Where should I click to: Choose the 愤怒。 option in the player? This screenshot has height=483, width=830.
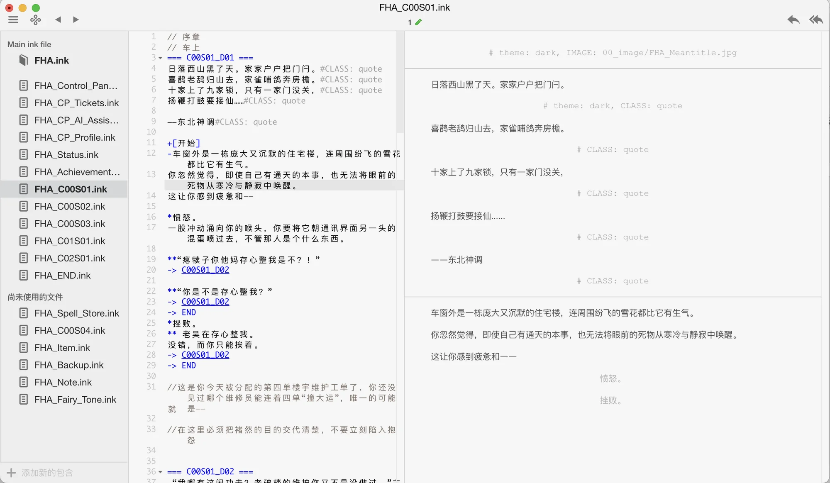click(610, 378)
